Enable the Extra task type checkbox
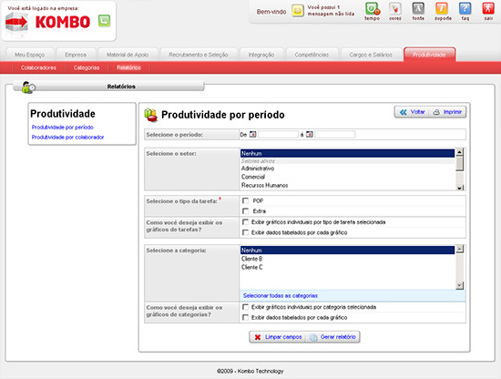The image size is (501, 379). pyautogui.click(x=245, y=211)
